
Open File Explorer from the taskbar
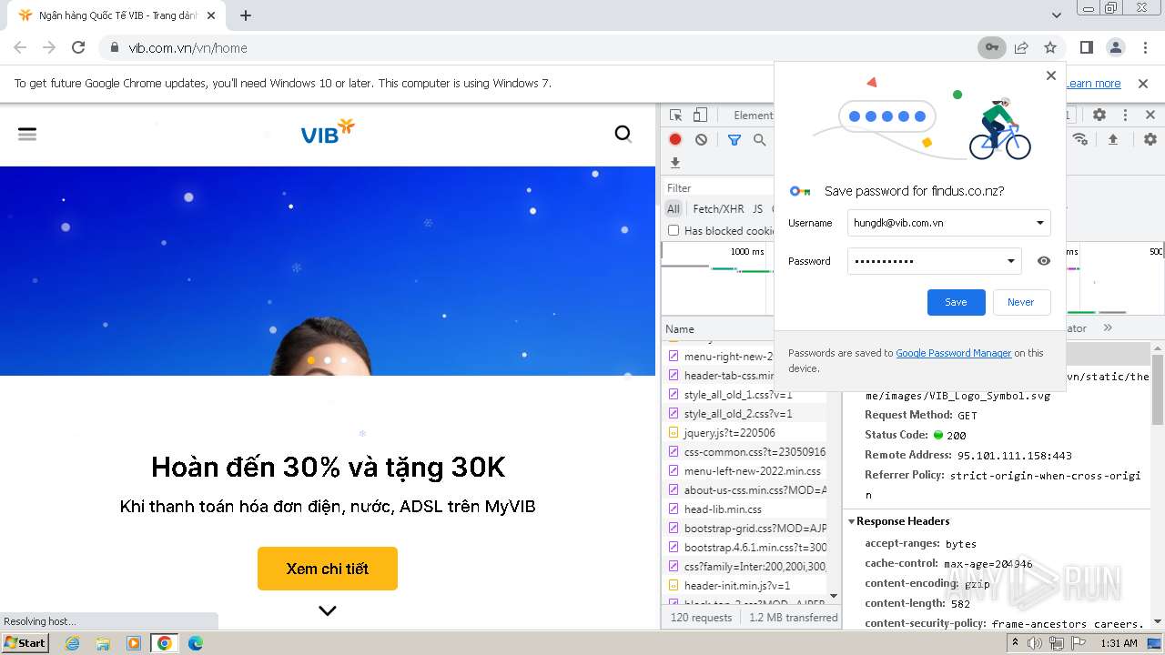103,643
